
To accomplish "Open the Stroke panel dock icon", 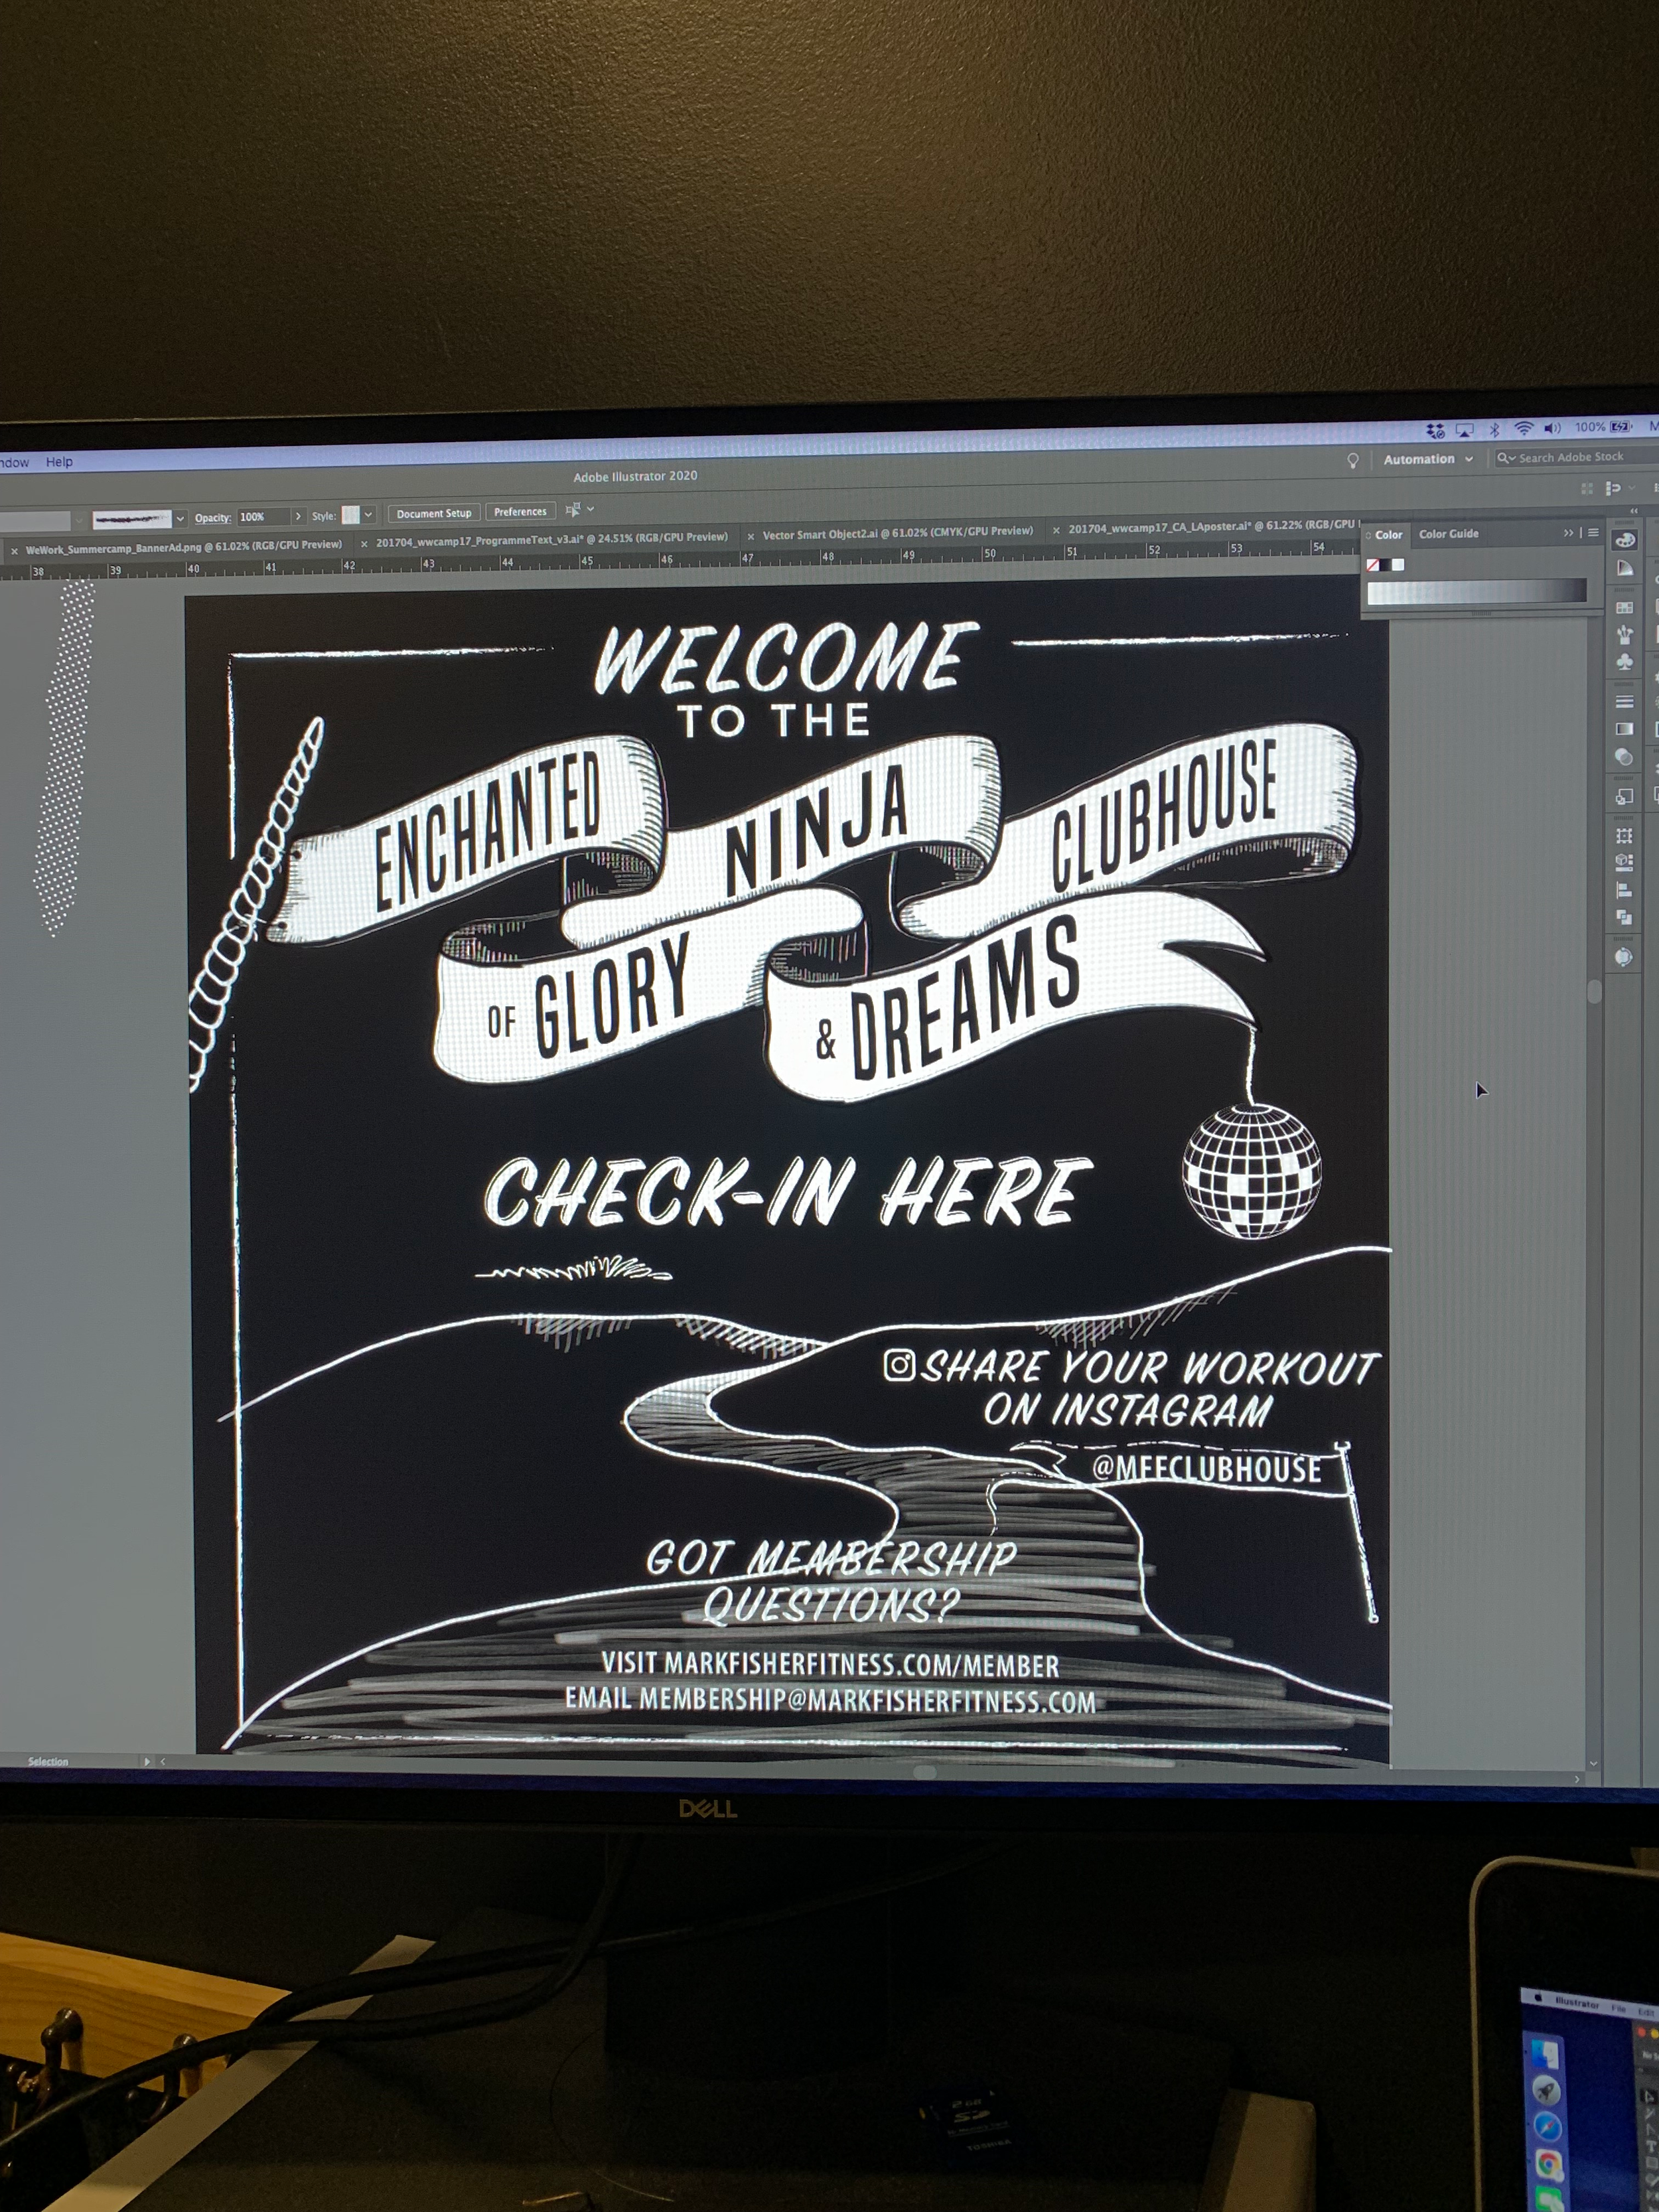I will tap(1625, 701).
